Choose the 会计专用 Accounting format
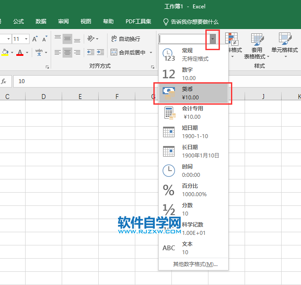This screenshot has height=285, width=301. [193, 113]
